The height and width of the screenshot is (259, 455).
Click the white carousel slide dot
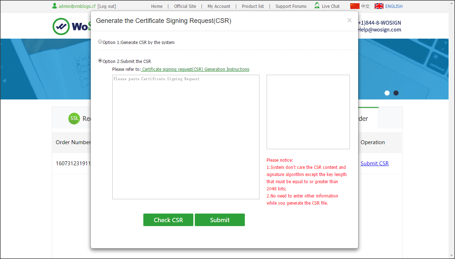coord(387,93)
